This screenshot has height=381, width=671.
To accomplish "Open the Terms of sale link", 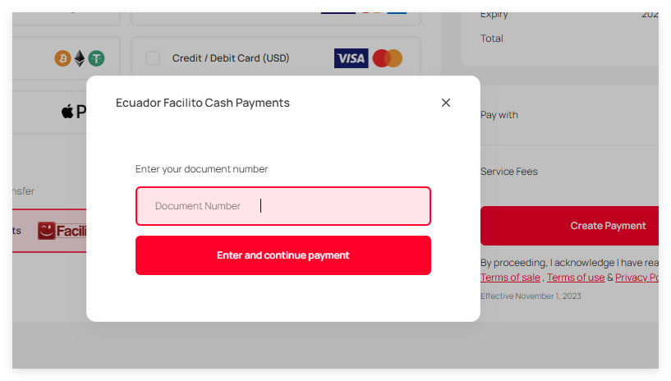I will tap(510, 278).
